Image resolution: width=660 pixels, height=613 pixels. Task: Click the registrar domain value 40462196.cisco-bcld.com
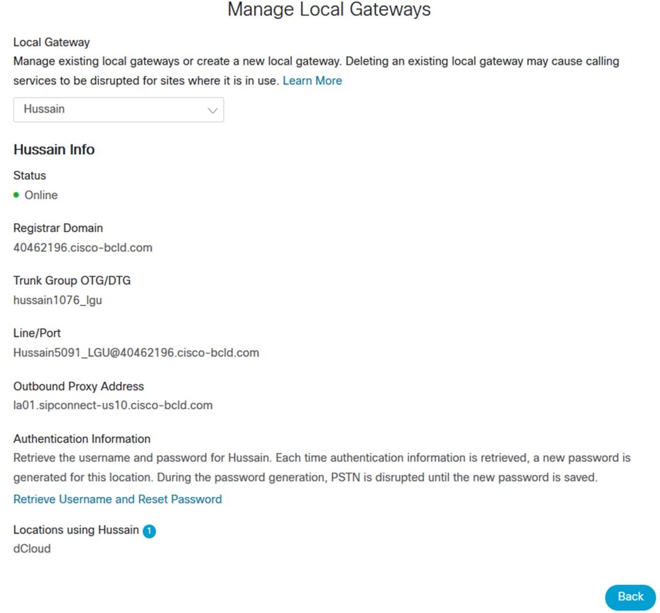coord(83,248)
